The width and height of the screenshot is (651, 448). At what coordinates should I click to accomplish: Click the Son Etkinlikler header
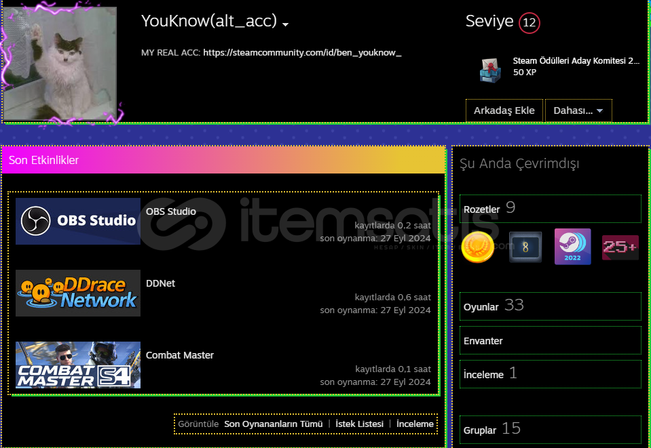[x=223, y=160]
